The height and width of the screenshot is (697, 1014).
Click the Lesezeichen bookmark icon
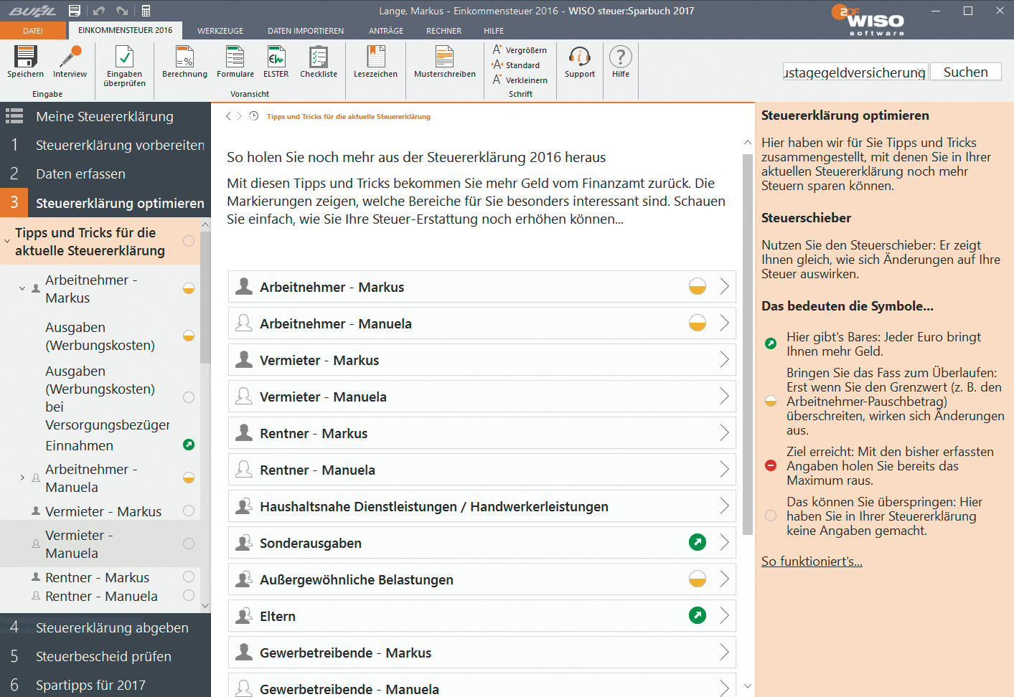coord(375,57)
